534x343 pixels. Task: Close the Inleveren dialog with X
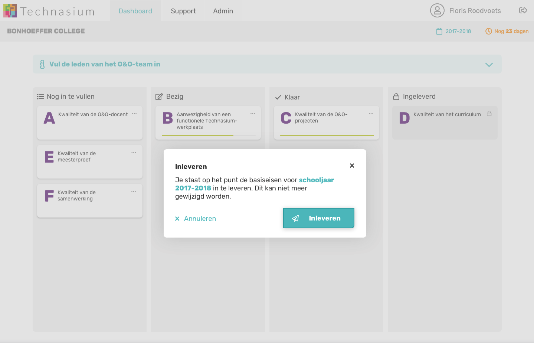point(352,166)
